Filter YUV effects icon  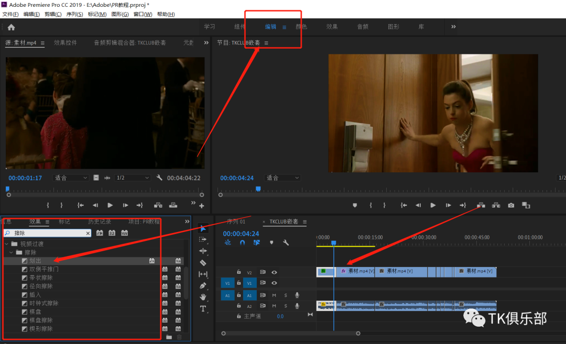(x=125, y=234)
